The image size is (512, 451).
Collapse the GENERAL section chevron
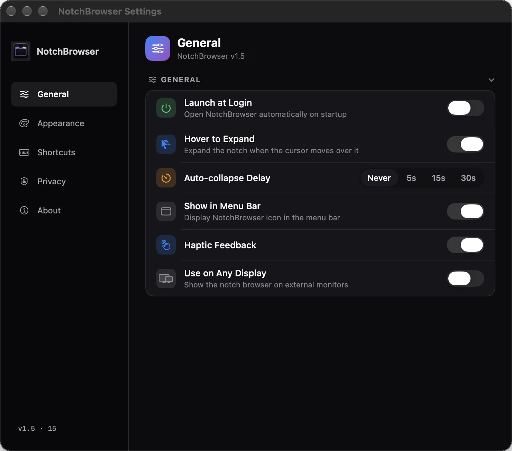[x=491, y=80]
